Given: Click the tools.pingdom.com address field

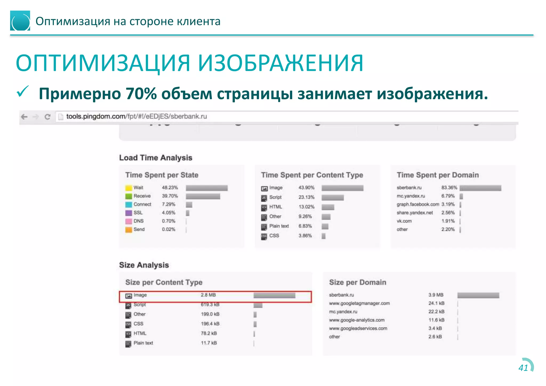Looking at the screenshot, I should [x=287, y=117].
